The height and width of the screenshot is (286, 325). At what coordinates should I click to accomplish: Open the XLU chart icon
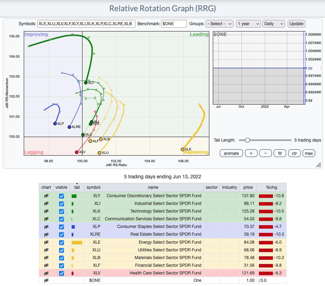[46, 250]
